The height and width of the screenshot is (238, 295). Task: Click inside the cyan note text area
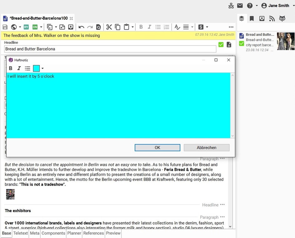tap(118, 105)
